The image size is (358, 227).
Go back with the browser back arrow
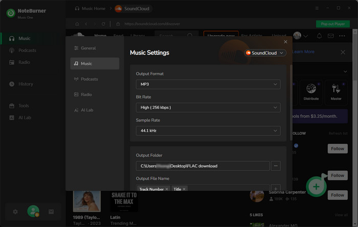(86, 24)
